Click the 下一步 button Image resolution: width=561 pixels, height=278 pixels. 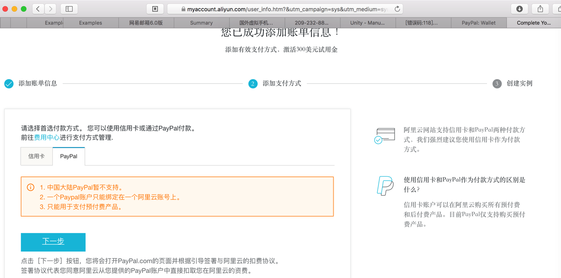tap(53, 242)
